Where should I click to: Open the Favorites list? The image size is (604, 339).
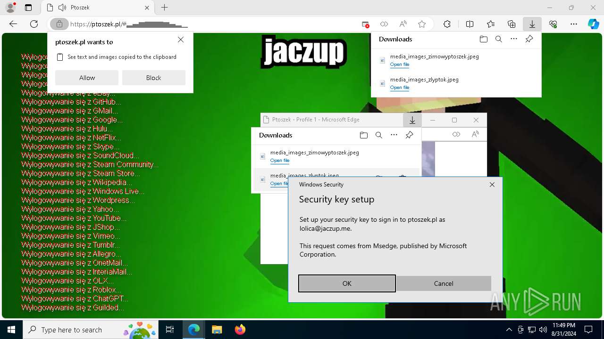coord(491,24)
